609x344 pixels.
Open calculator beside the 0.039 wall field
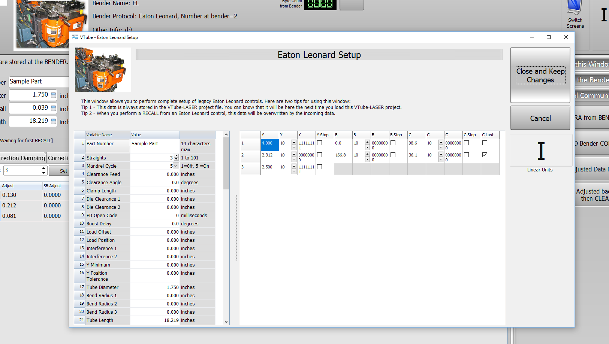click(54, 108)
